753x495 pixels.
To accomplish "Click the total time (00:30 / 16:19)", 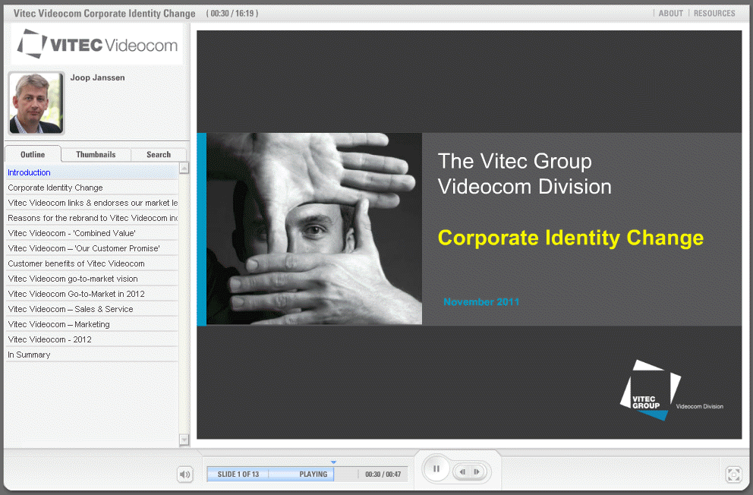I will 232,14.
